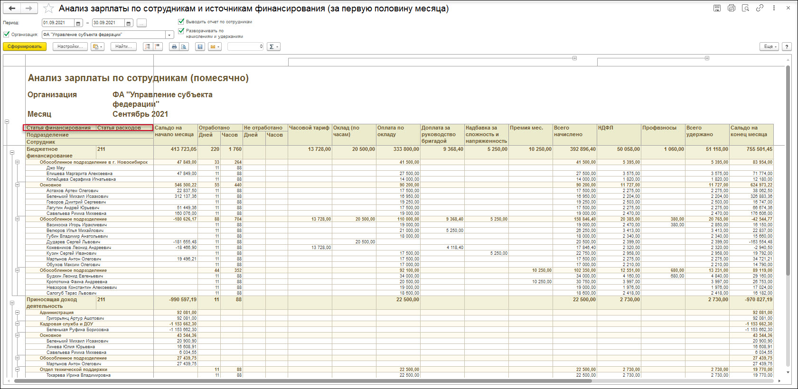This screenshot has height=389, width=798.
Task: Click the end date input field
Action: pyautogui.click(x=109, y=23)
